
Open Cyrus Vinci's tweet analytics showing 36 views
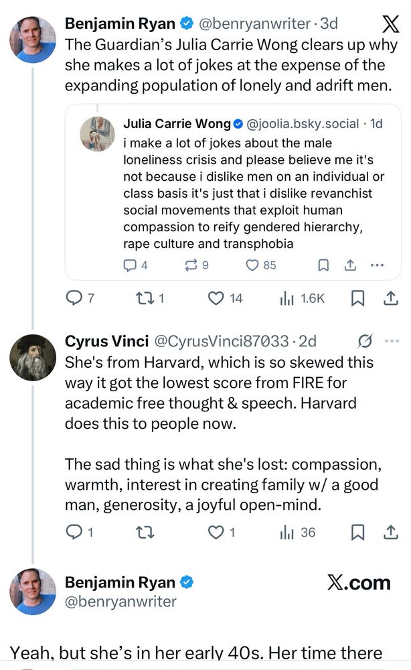(288, 533)
